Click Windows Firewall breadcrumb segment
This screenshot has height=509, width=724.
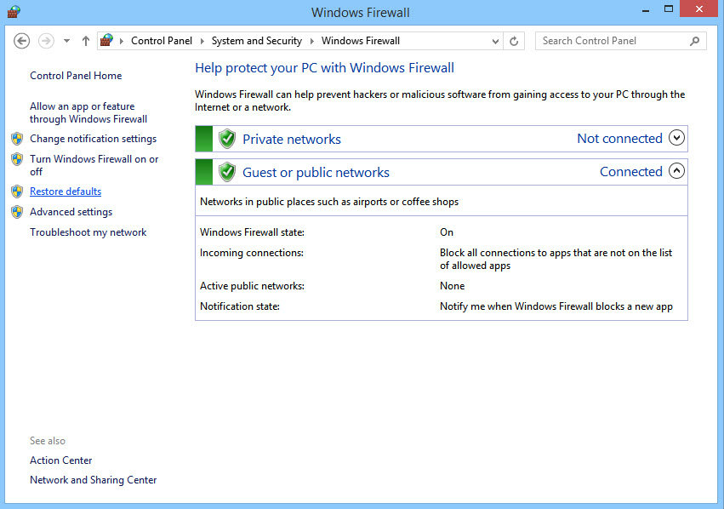(x=361, y=41)
